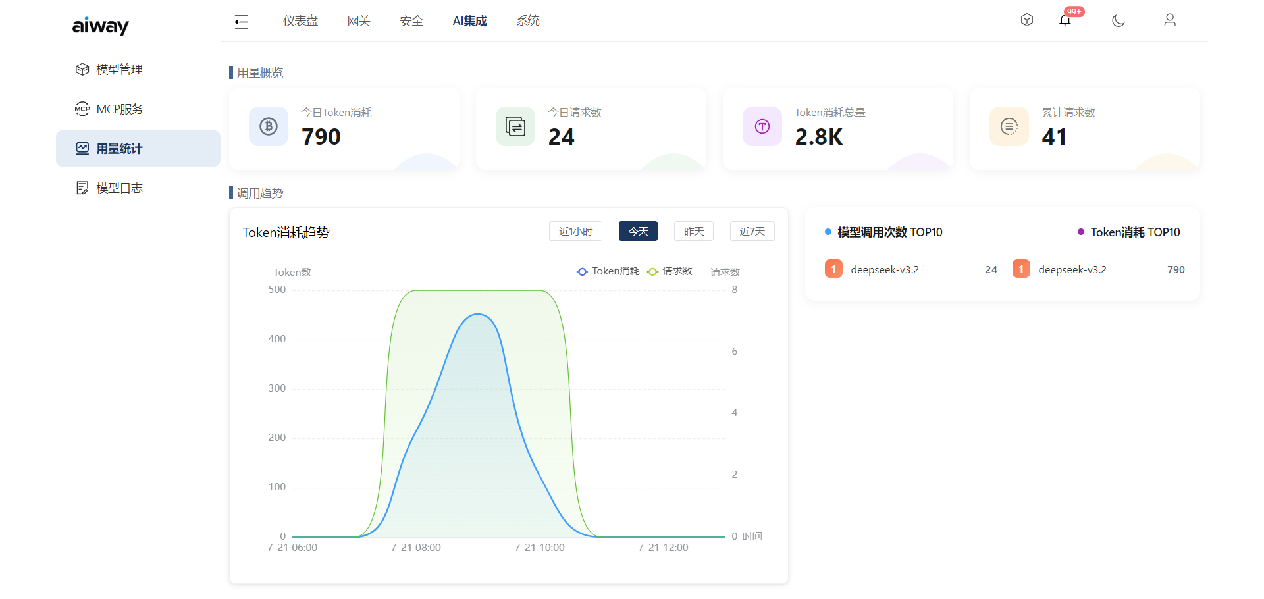Click the Token消耗总量 purple icon
The image size is (1264, 599).
[762, 126]
